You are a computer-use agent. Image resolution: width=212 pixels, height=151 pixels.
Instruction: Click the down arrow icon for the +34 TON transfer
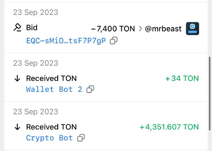17,78
